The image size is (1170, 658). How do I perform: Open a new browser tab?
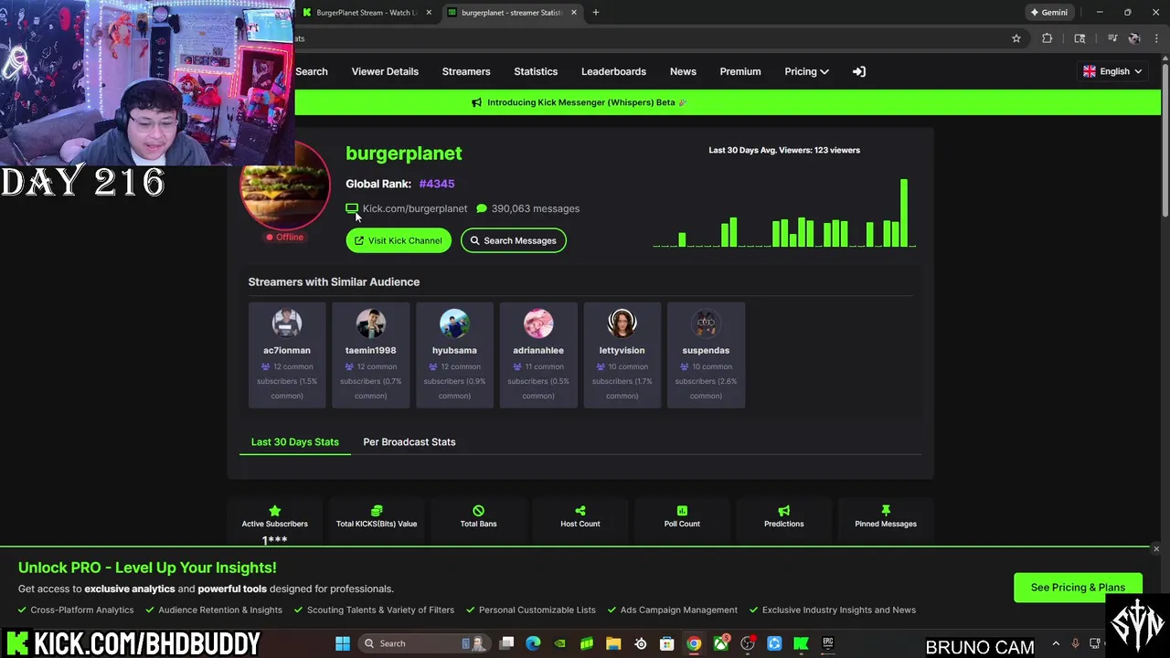[595, 13]
